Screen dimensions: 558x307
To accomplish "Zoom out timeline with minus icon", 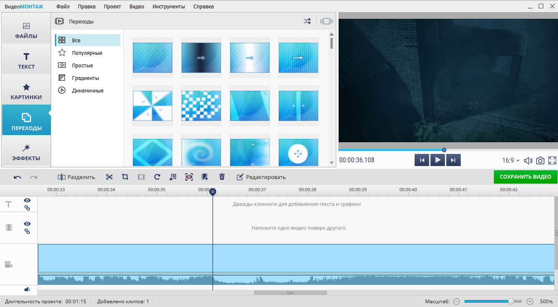I will point(457,302).
